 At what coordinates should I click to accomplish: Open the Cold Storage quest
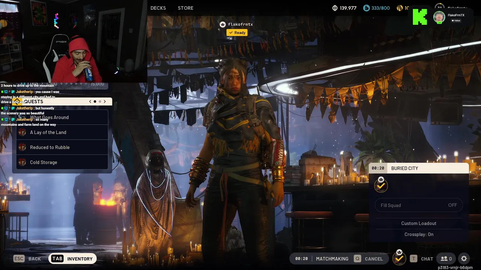(x=62, y=162)
